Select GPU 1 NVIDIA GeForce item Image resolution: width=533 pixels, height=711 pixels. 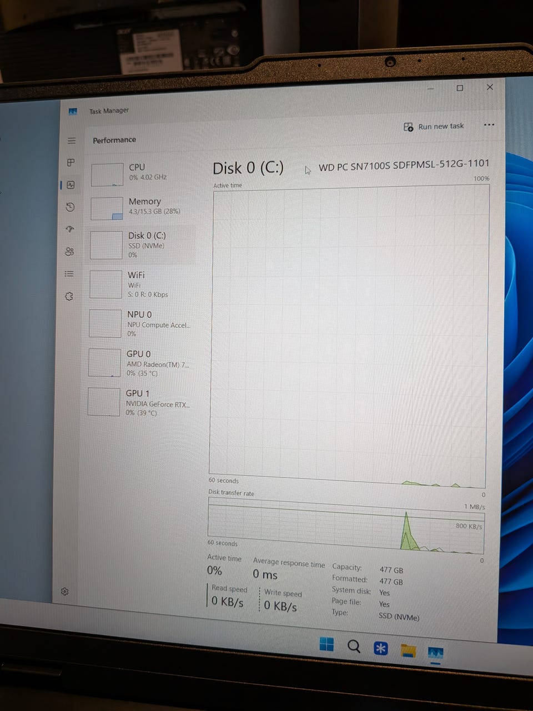(x=140, y=403)
